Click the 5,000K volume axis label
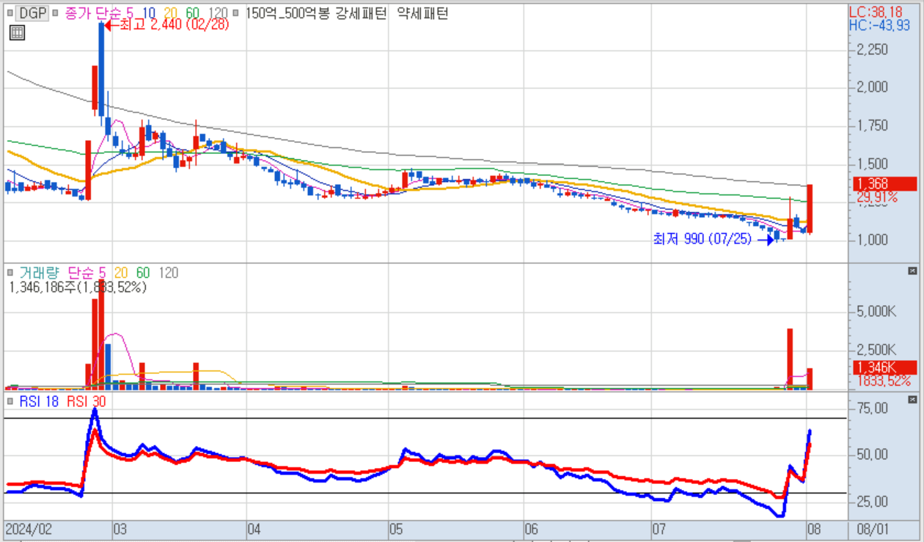The height and width of the screenshot is (542, 924). [876, 311]
